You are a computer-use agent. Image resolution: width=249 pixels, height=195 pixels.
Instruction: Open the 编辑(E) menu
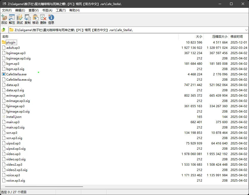pos(20,10)
